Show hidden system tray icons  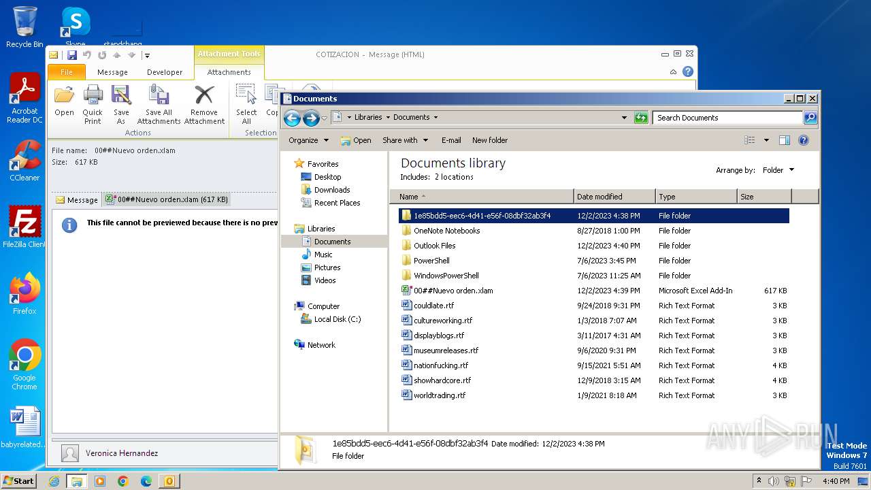[759, 481]
